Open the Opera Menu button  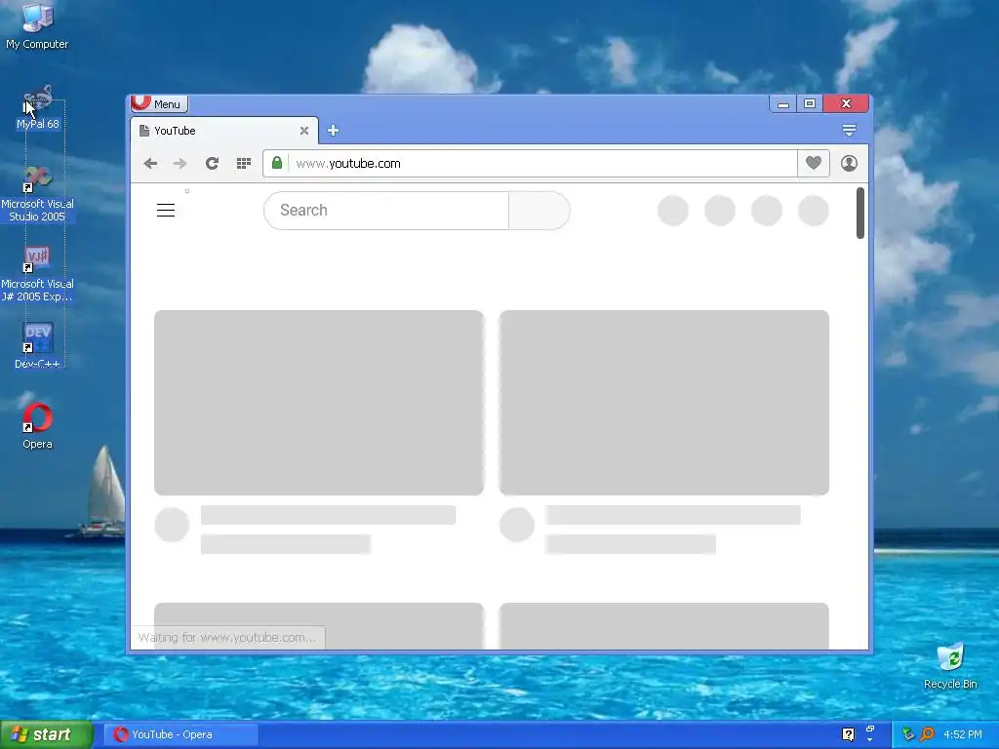pos(159,103)
